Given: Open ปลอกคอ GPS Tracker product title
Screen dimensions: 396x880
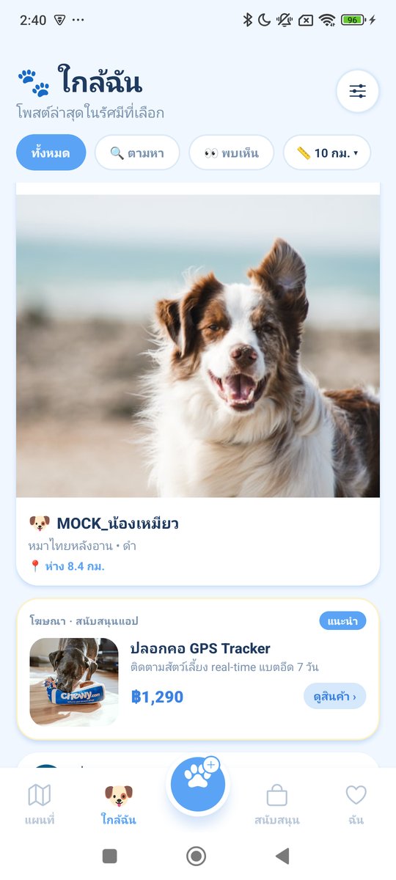Looking at the screenshot, I should click(x=200, y=648).
